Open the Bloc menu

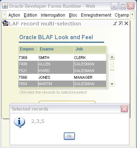click(73, 15)
